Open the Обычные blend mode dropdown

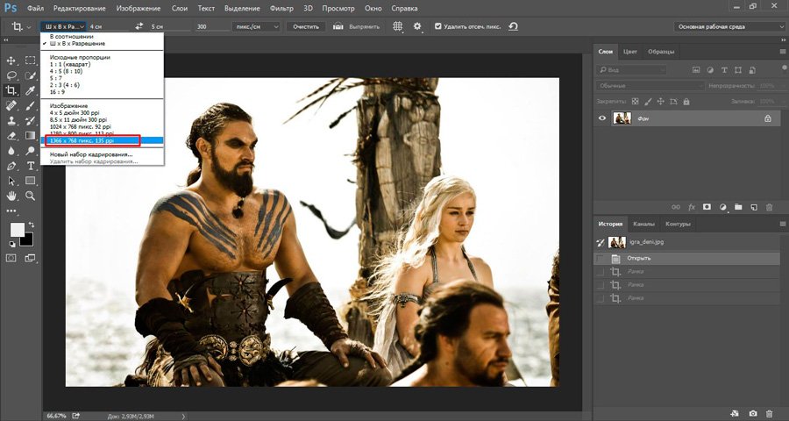[x=647, y=86]
